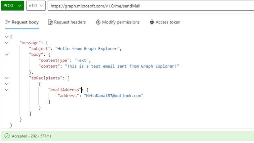Open the Access token tab
This screenshot has width=254, height=143.
pos(168,22)
